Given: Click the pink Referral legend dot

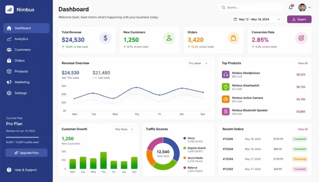Looking at the screenshot, I should (x=185, y=168).
